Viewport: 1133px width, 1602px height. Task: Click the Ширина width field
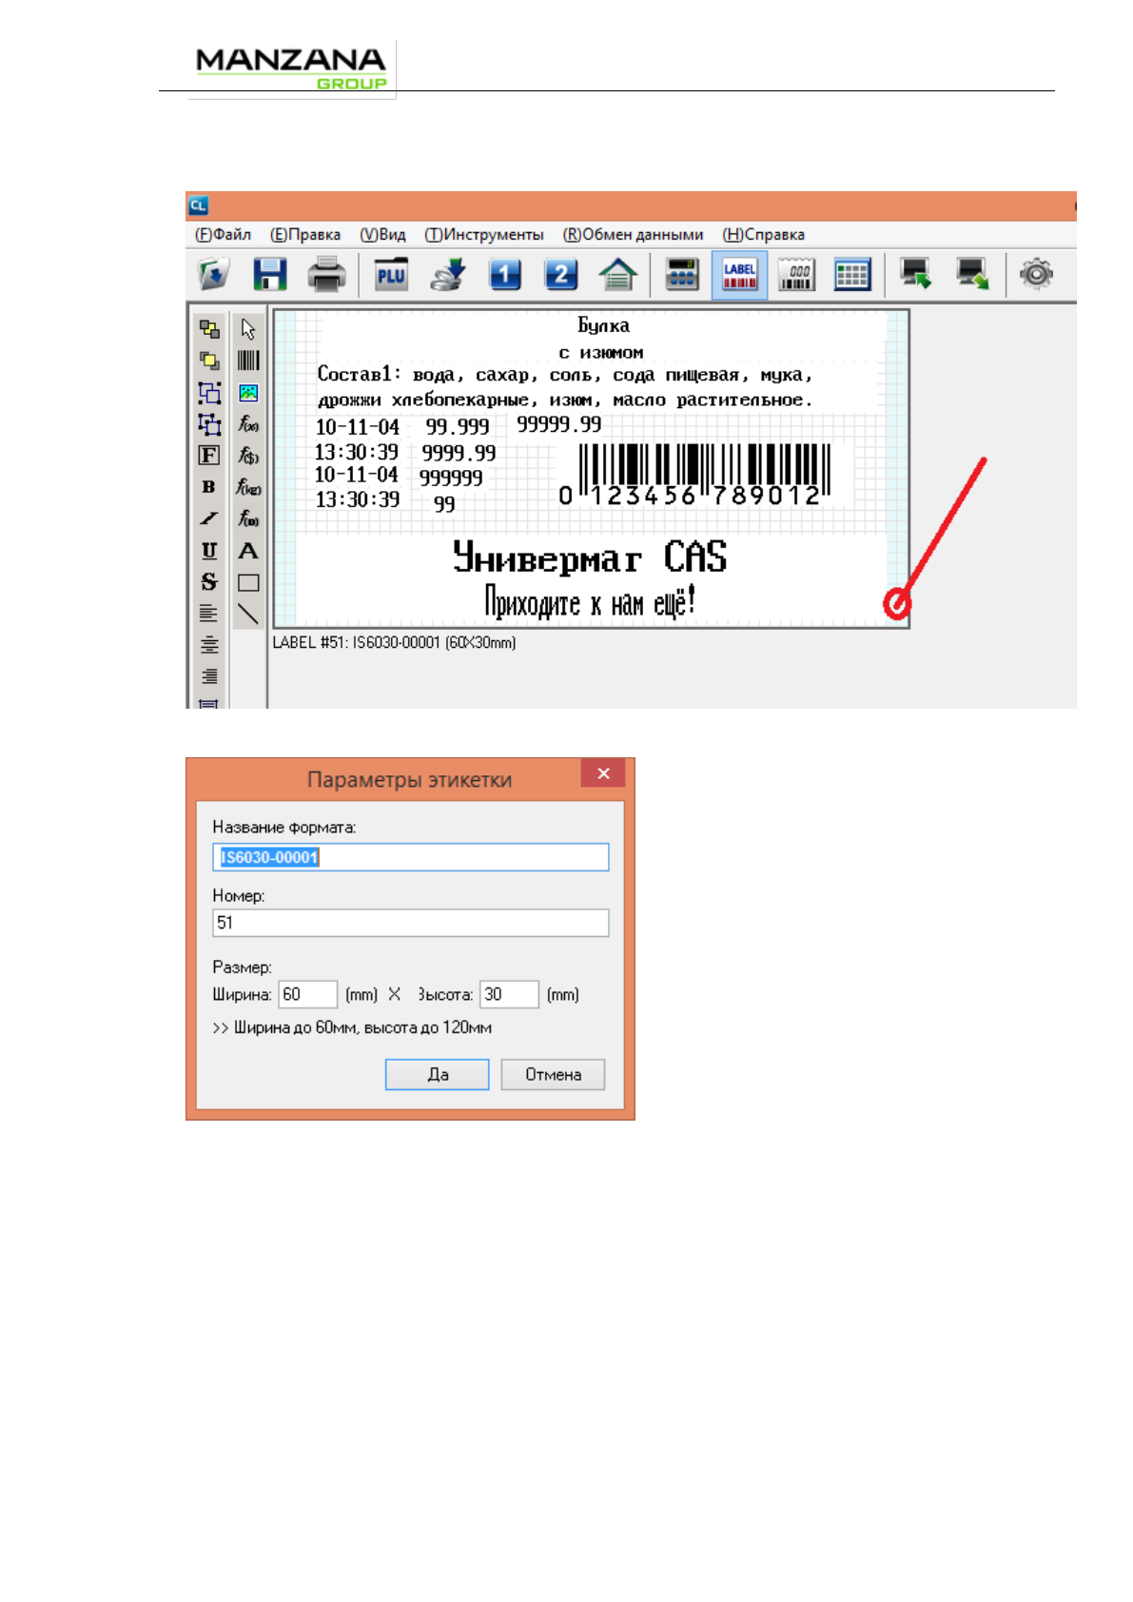307,994
